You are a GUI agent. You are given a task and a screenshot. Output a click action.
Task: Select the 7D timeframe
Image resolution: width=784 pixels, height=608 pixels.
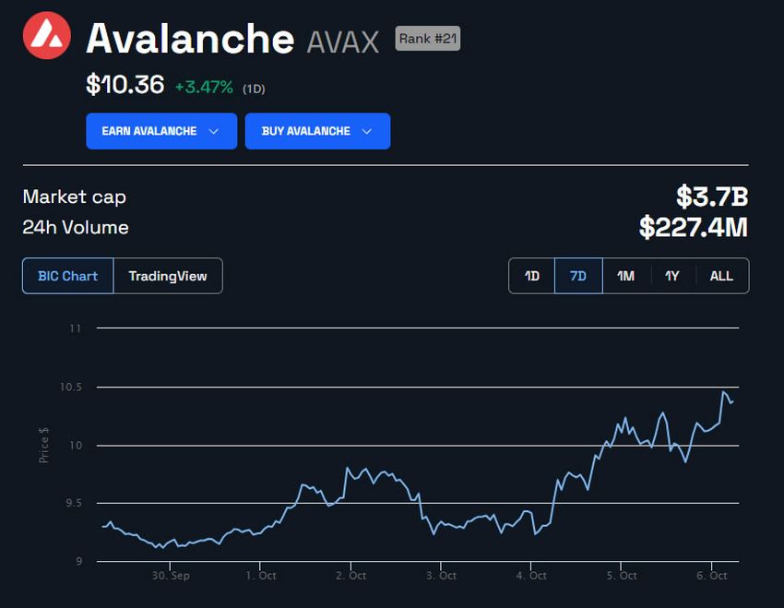577,276
